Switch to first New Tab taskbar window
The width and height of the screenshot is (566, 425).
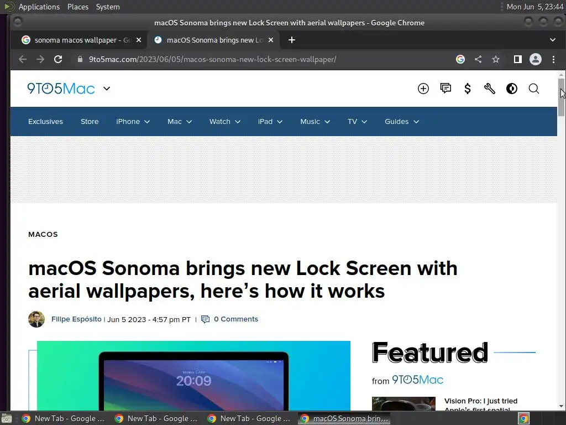coord(63,418)
